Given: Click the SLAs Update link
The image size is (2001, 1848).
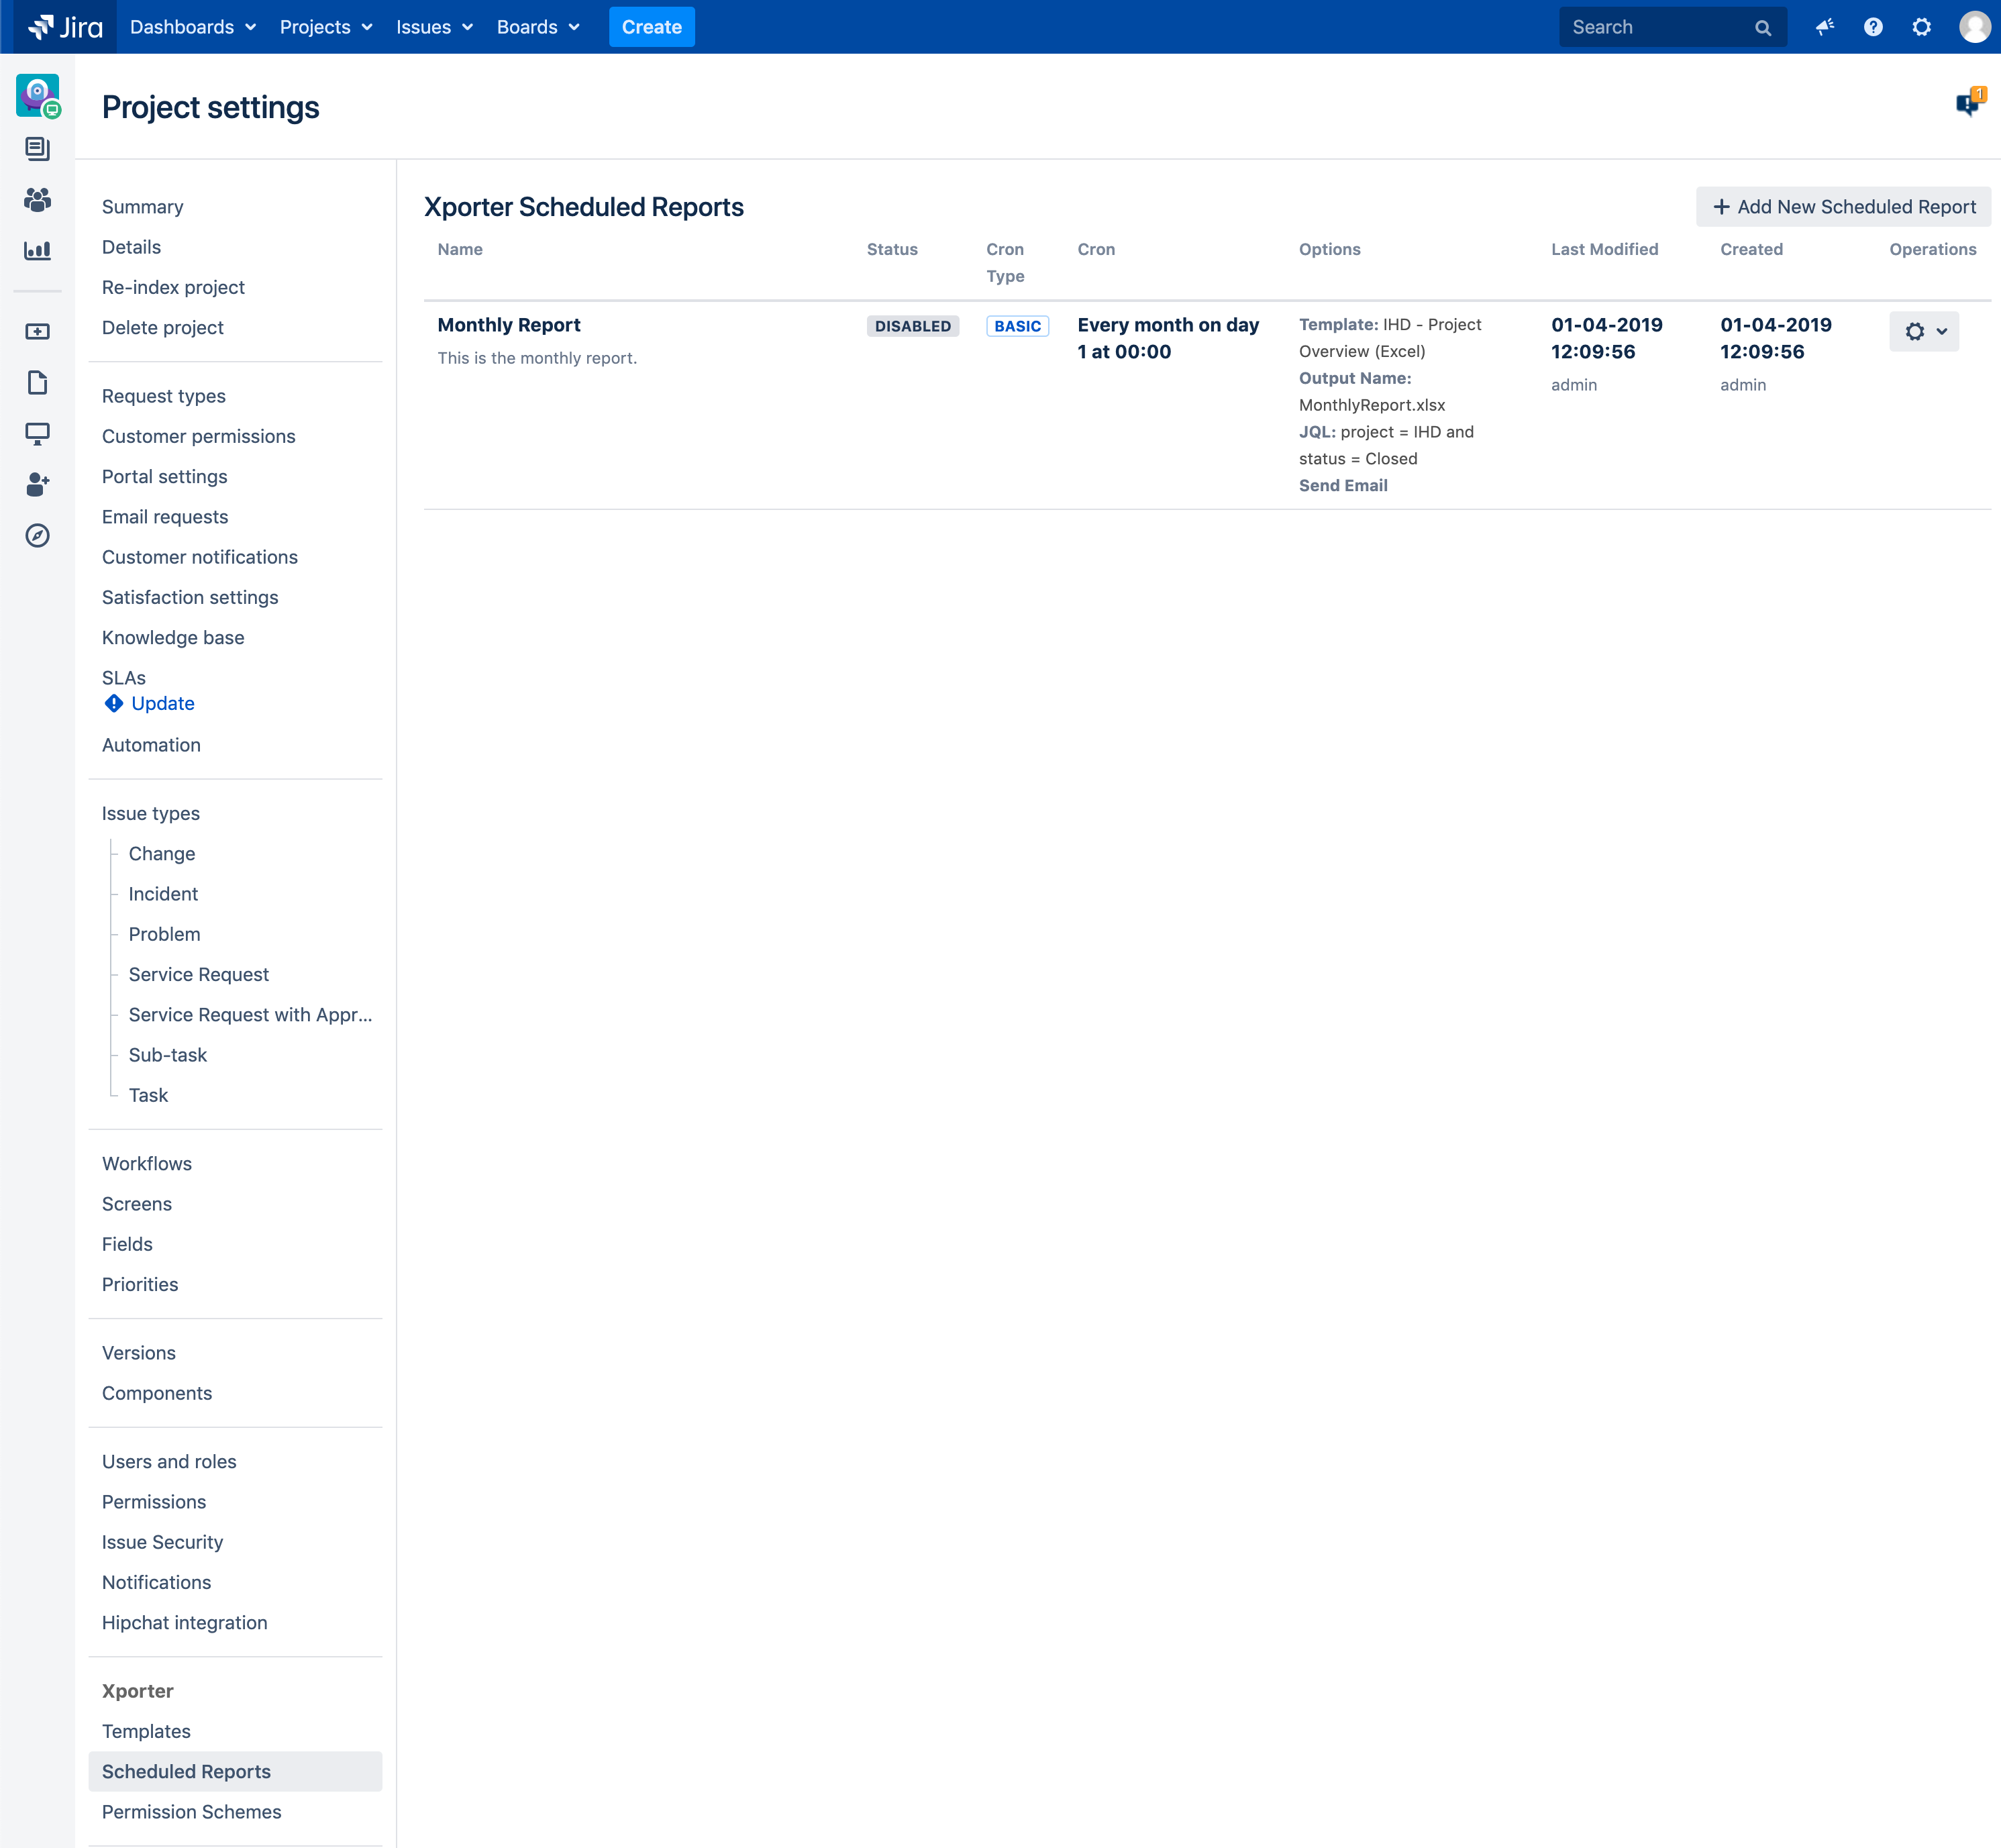Looking at the screenshot, I should tap(162, 703).
